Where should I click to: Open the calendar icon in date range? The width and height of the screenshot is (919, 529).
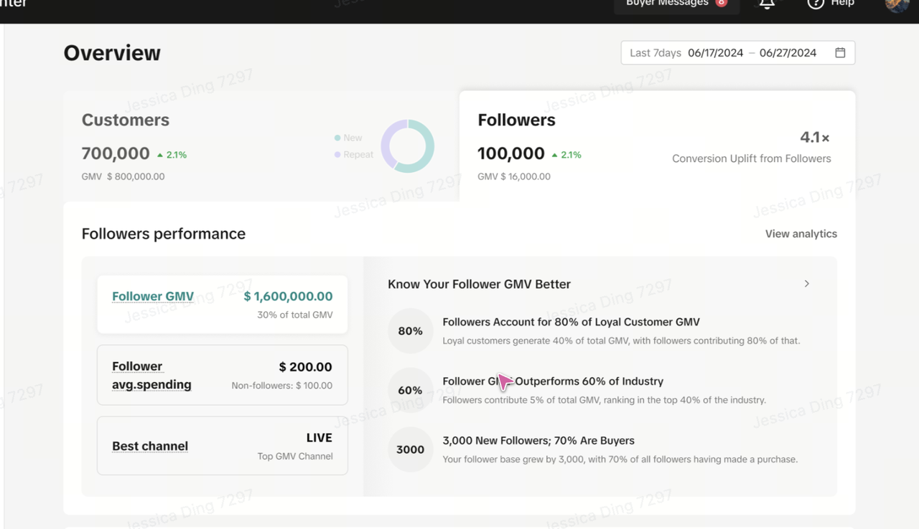coord(840,53)
